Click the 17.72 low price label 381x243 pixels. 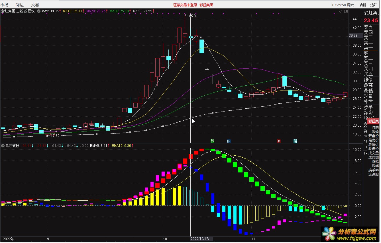click(x=55, y=136)
